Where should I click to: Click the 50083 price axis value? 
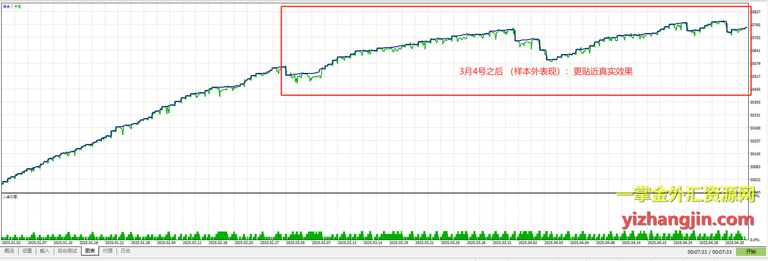point(755,167)
